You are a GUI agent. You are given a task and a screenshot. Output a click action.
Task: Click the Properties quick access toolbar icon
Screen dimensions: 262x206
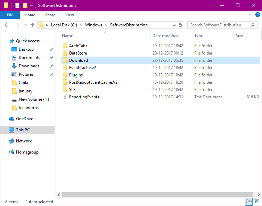[x=17, y=6]
